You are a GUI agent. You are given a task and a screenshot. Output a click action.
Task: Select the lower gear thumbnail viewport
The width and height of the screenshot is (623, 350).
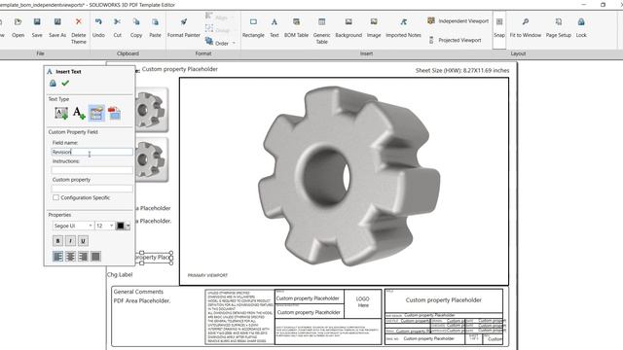(x=152, y=159)
